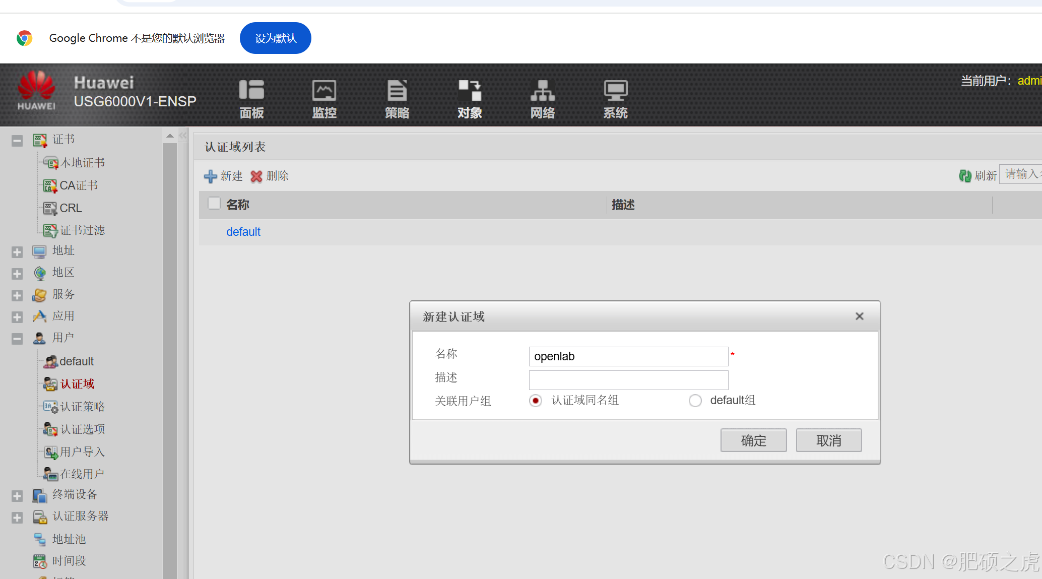This screenshot has width=1042, height=579.
Task: Open the default domain link
Action: (x=243, y=232)
